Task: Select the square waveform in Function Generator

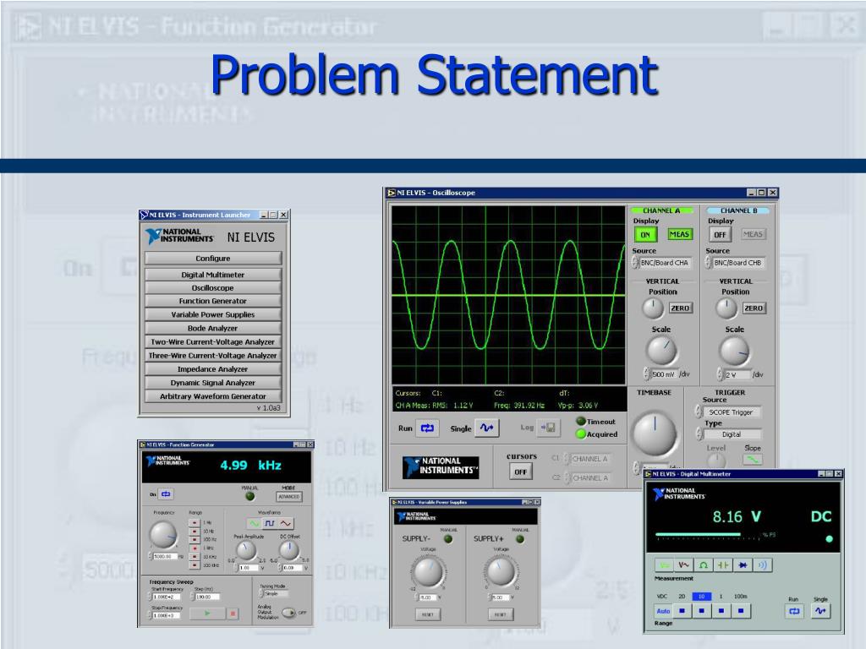Action: [270, 523]
